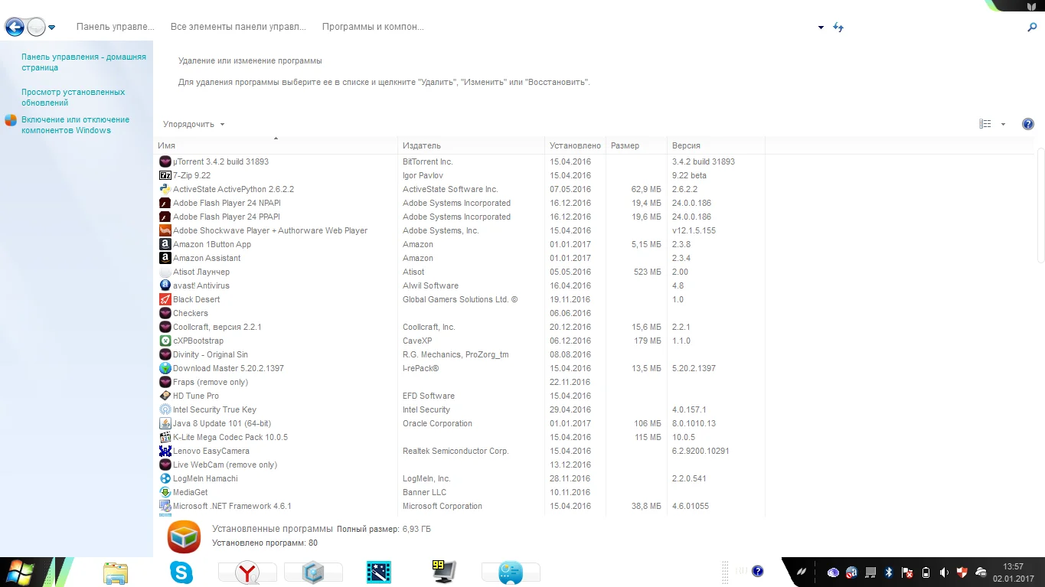Click the "Realtek Semiconductor Corp." publisher cell

point(456,451)
